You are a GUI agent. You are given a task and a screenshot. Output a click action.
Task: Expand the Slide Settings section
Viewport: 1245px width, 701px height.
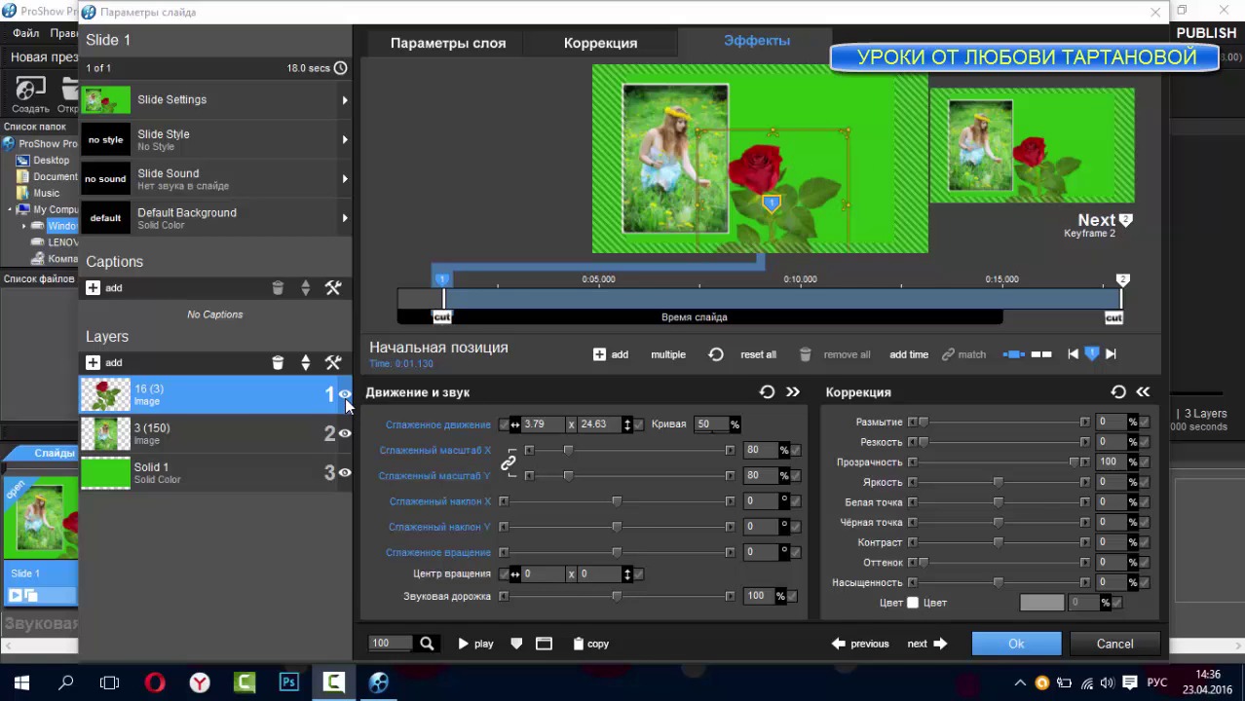[344, 100]
